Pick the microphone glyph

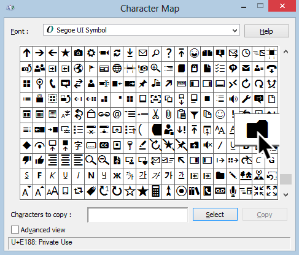click(x=233, y=191)
